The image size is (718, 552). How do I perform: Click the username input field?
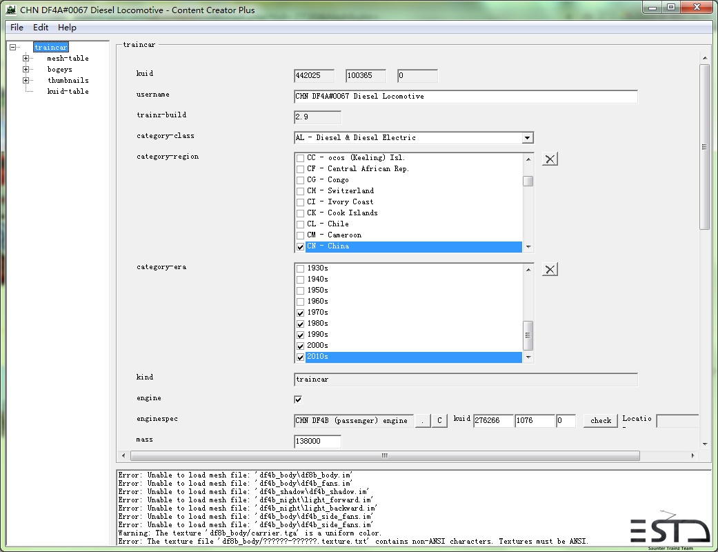[x=466, y=97]
